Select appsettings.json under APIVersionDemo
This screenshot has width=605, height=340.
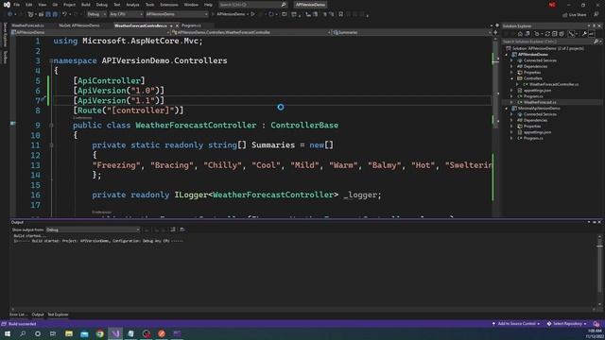(537, 91)
